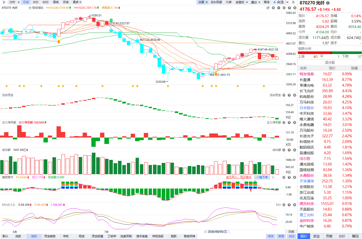Viewport: 362px width, 239px height.
Task: Open settings gear for 主力净买额 indicator
Action: tap(284, 122)
